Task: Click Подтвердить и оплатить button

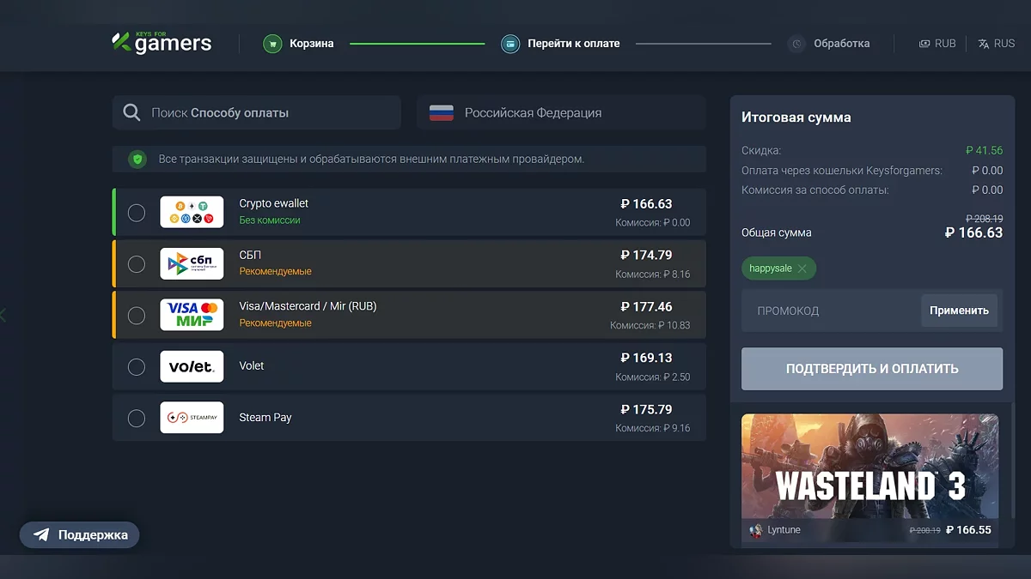Action: point(871,369)
